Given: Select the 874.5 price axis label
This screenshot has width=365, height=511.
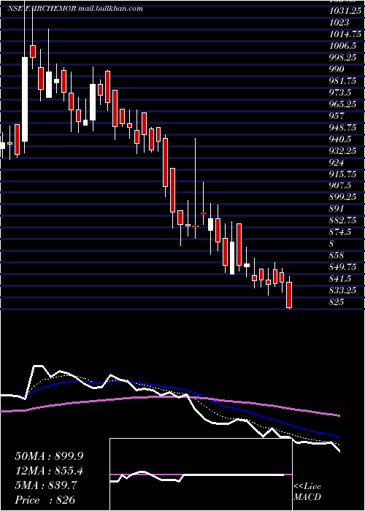Looking at the screenshot, I should pos(340,232).
